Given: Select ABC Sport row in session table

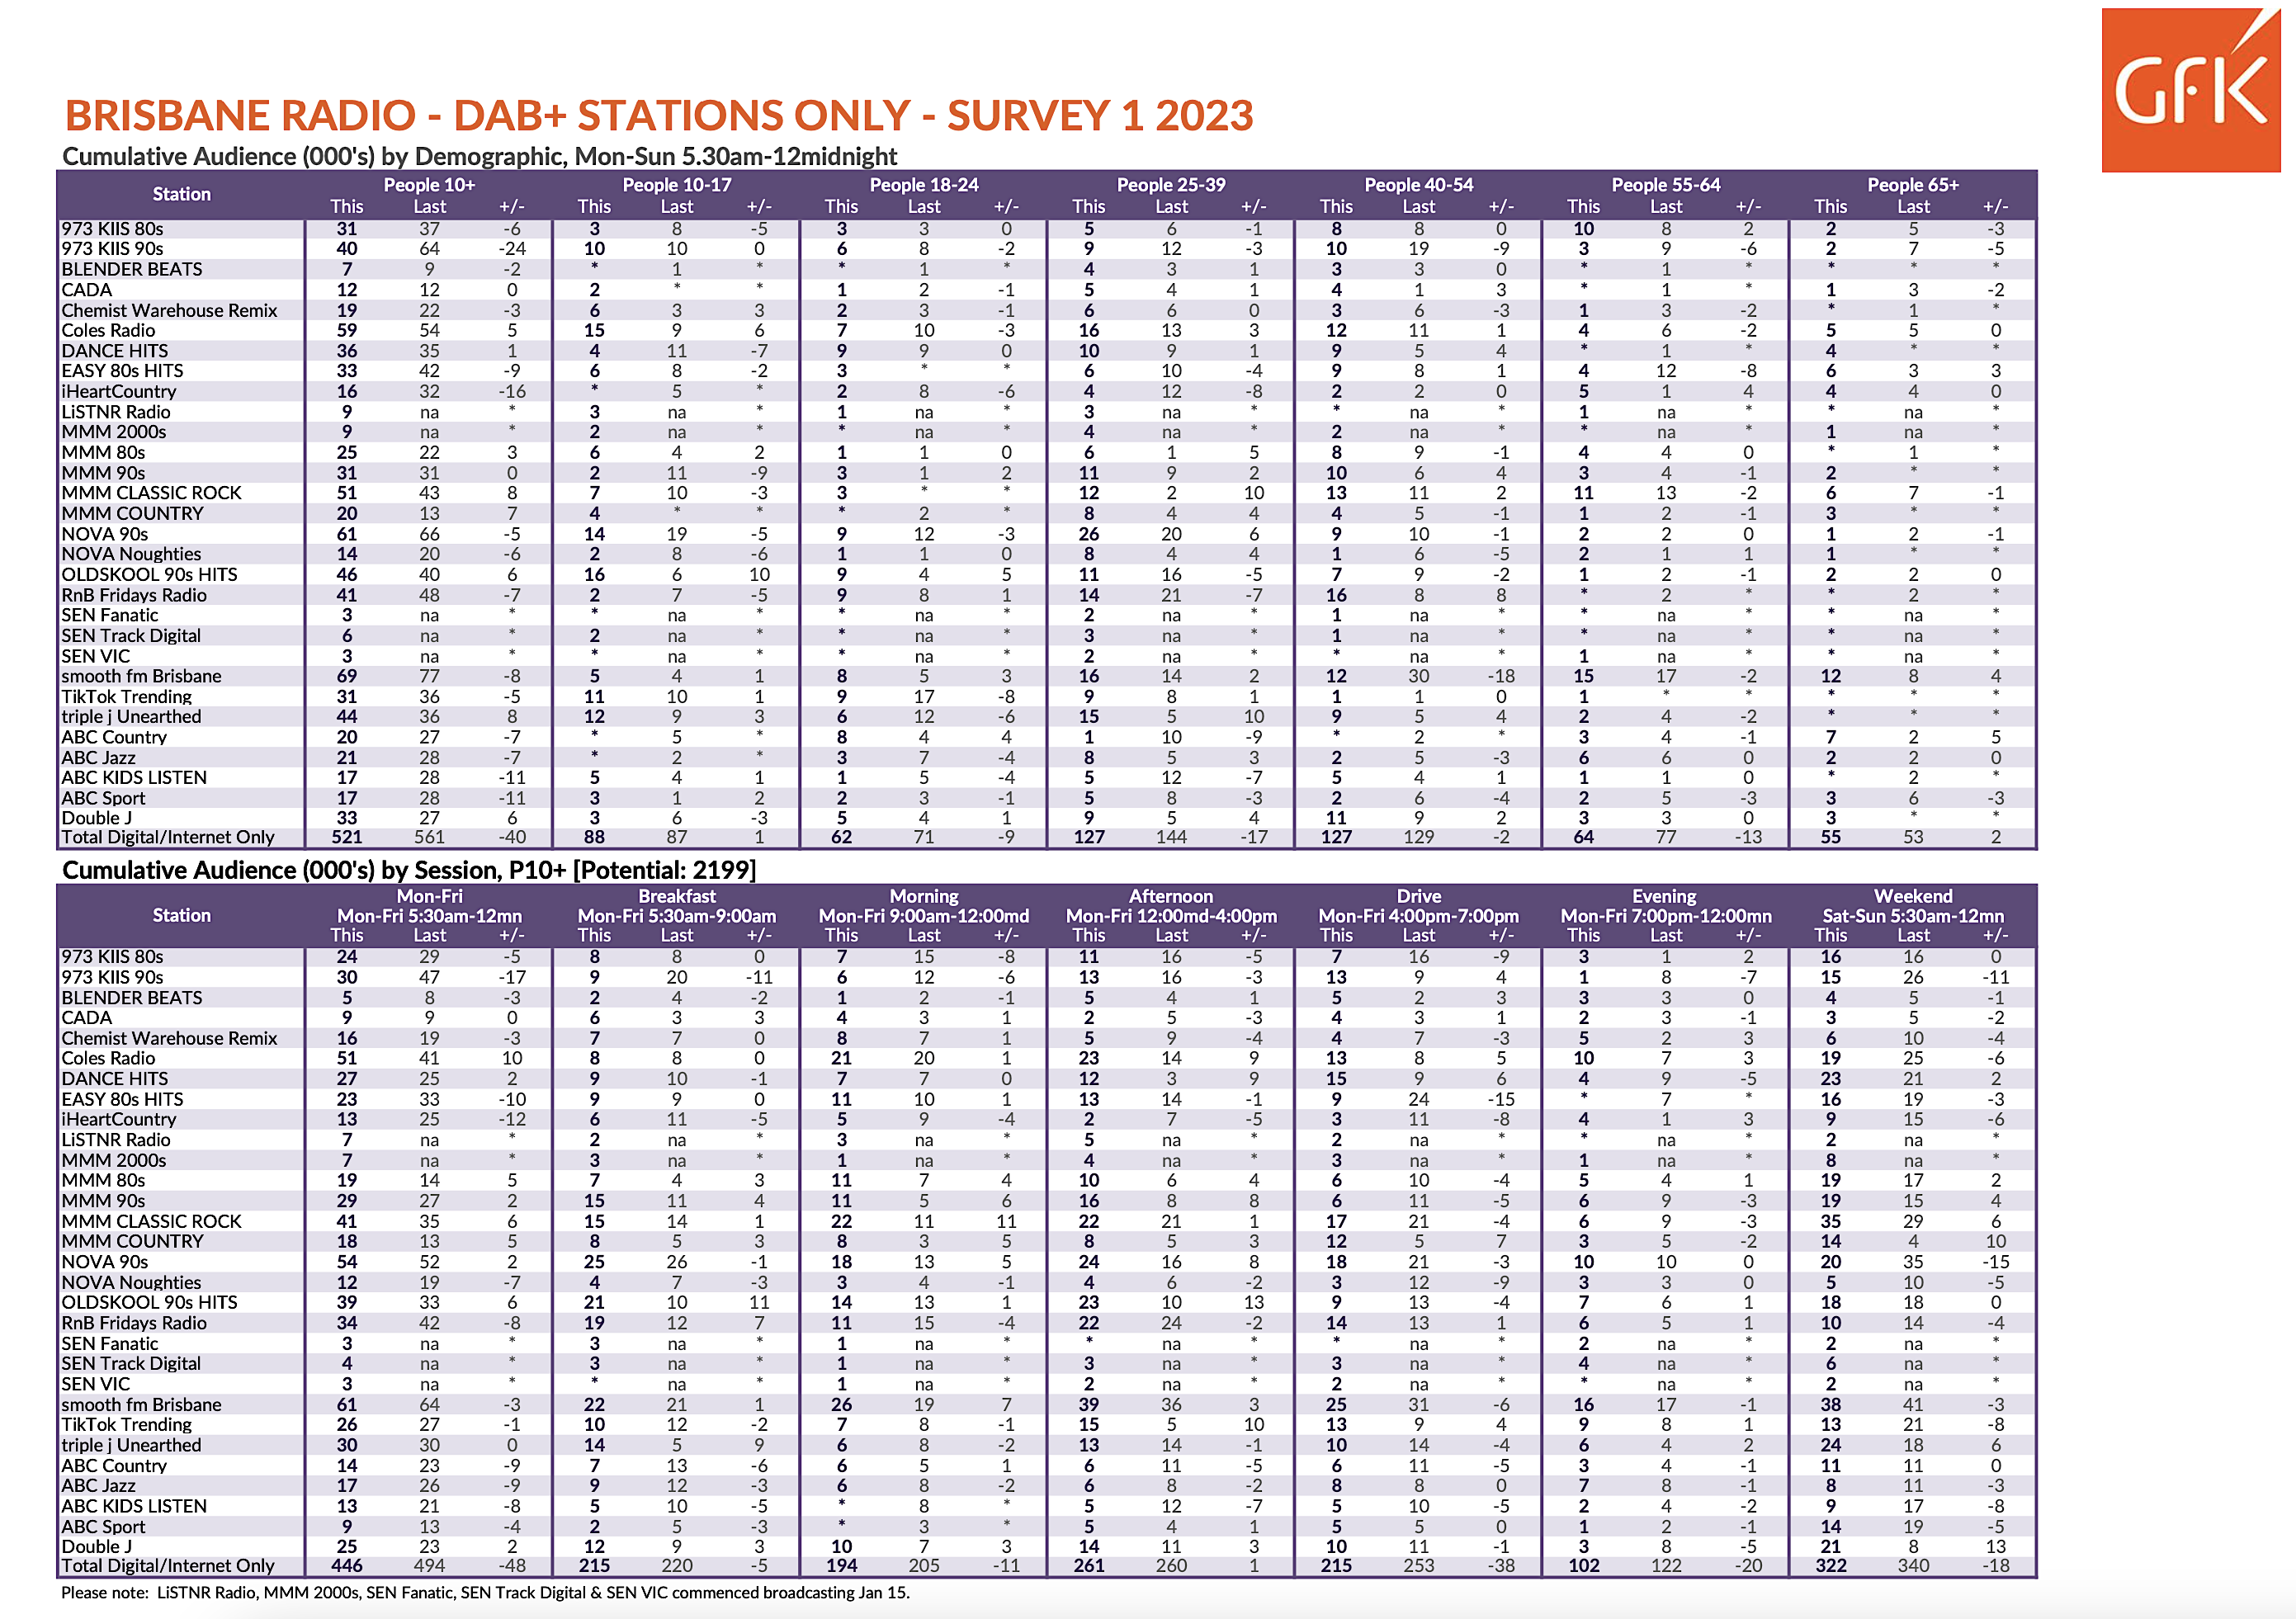Looking at the screenshot, I should 1046,1526.
